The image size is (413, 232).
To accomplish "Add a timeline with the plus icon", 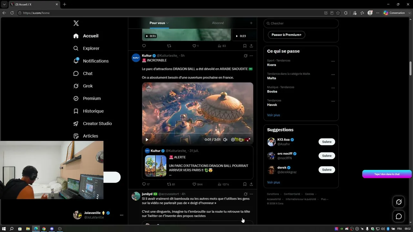I will [x=251, y=23].
